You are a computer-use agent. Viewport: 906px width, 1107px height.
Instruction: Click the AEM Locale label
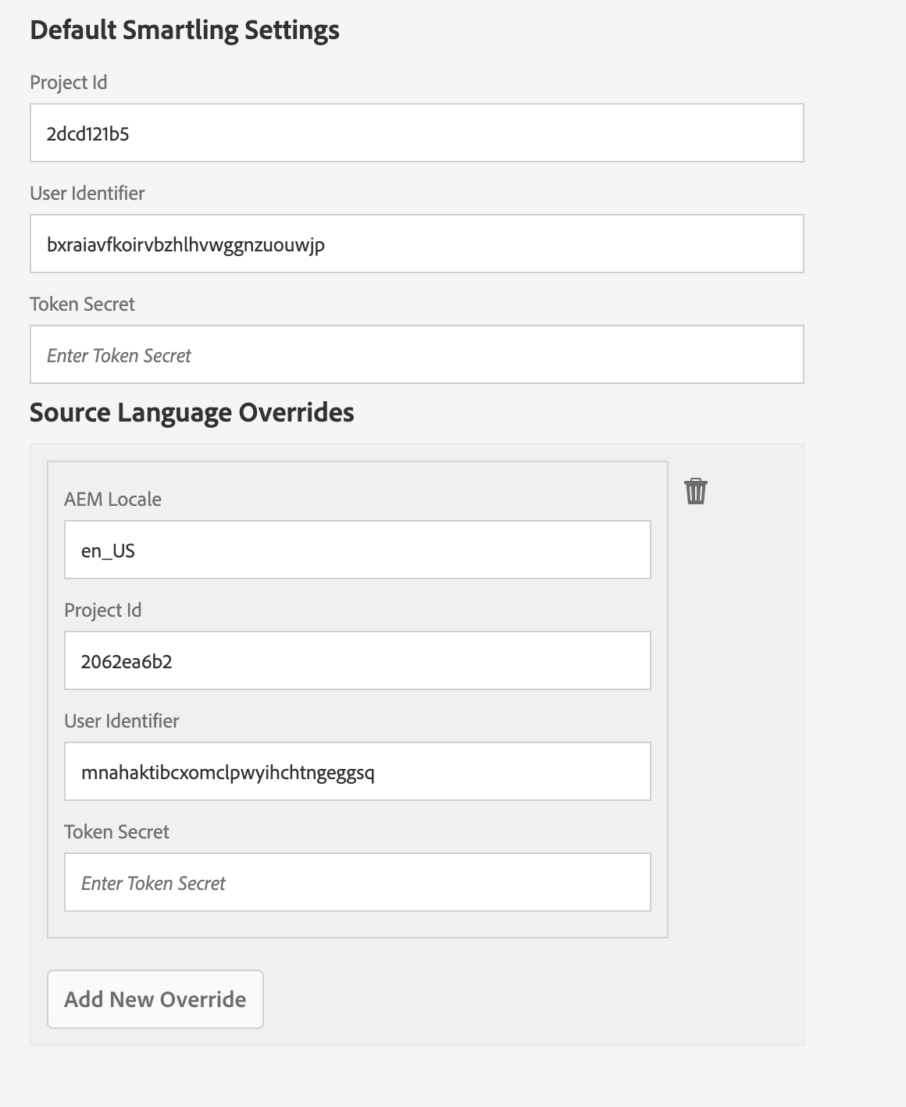coord(112,500)
